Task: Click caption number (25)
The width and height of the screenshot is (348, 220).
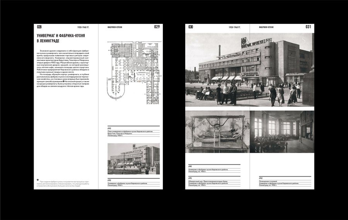Action: pyautogui.click(x=190, y=178)
